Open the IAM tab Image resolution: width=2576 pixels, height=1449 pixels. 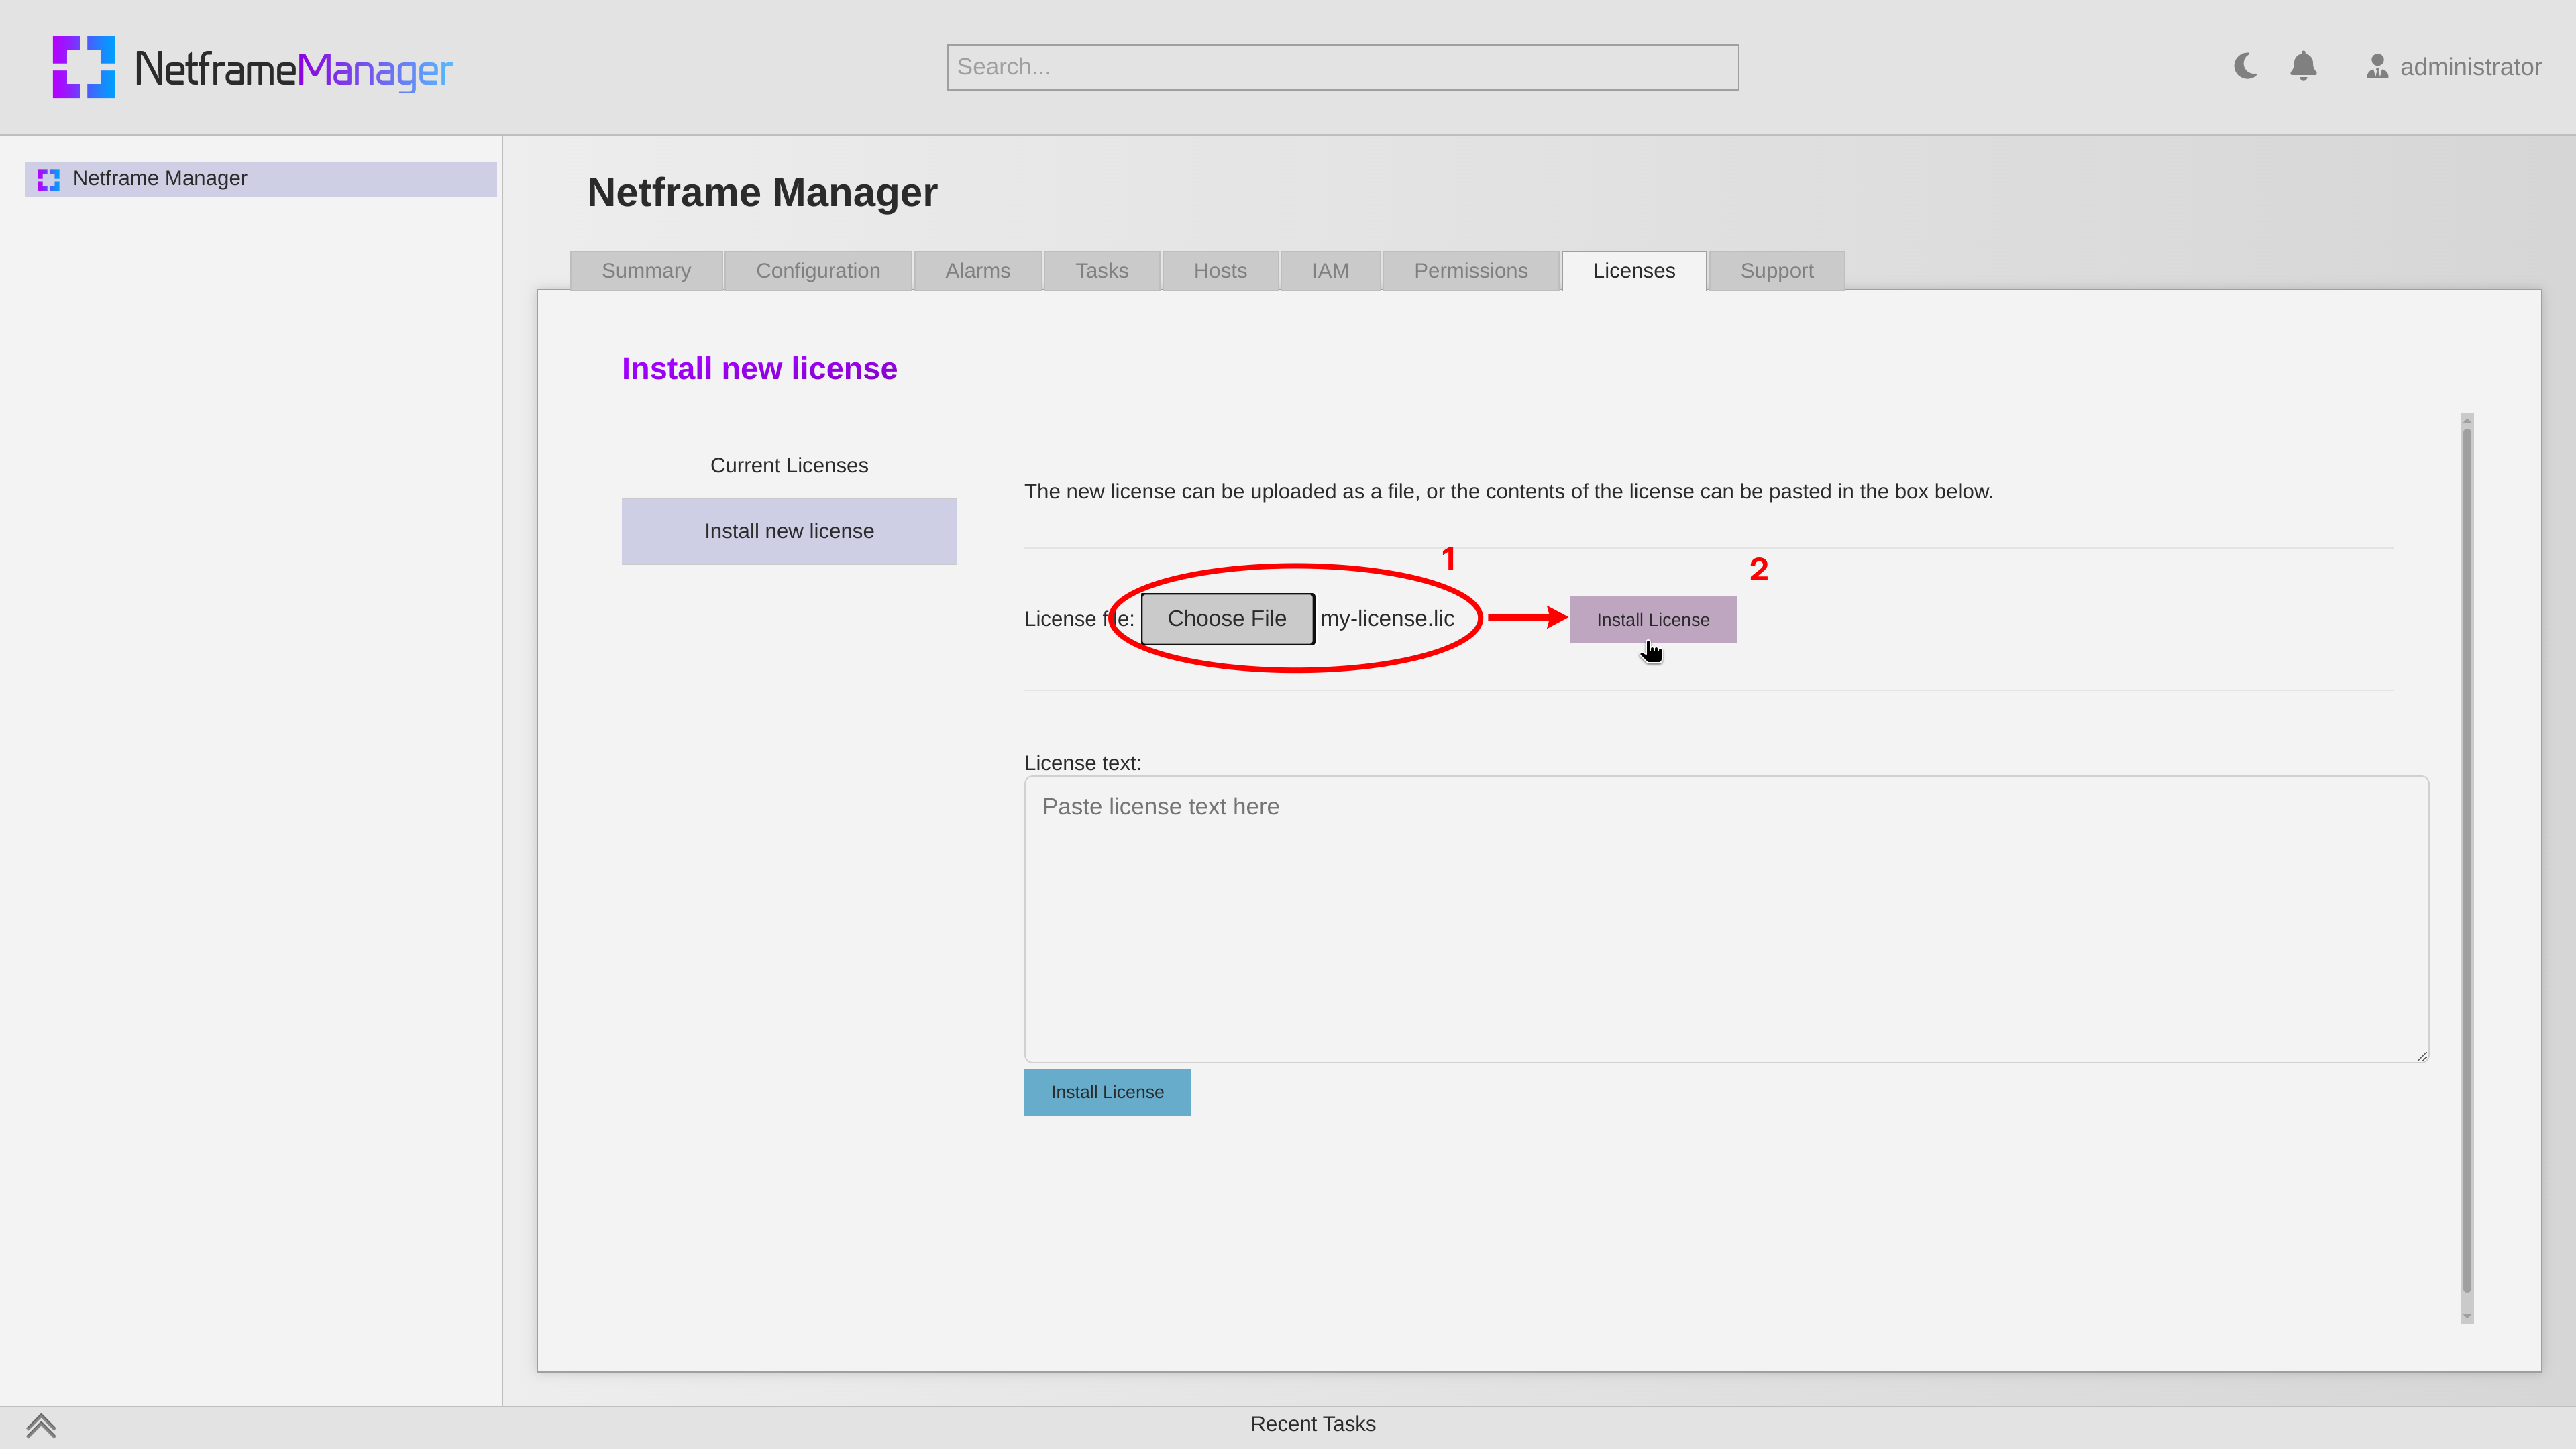tap(1330, 271)
